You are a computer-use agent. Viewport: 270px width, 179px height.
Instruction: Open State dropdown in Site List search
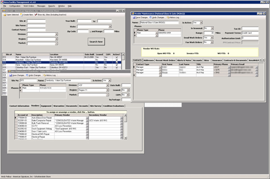pos(110,27)
